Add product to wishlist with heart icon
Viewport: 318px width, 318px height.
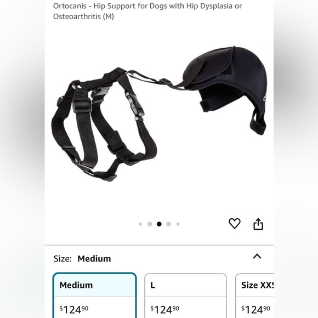pyautogui.click(x=235, y=224)
